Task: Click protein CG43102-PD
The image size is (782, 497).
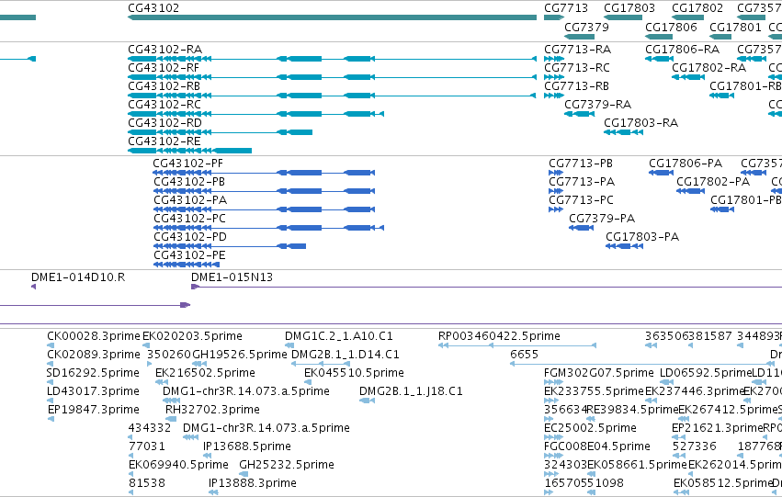Action: coord(190,237)
